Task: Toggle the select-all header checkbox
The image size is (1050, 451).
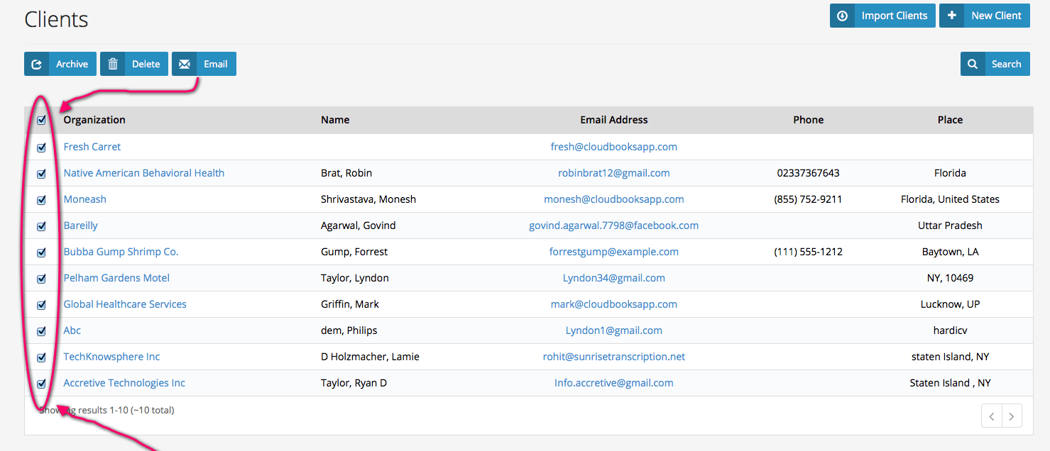Action: (x=41, y=120)
